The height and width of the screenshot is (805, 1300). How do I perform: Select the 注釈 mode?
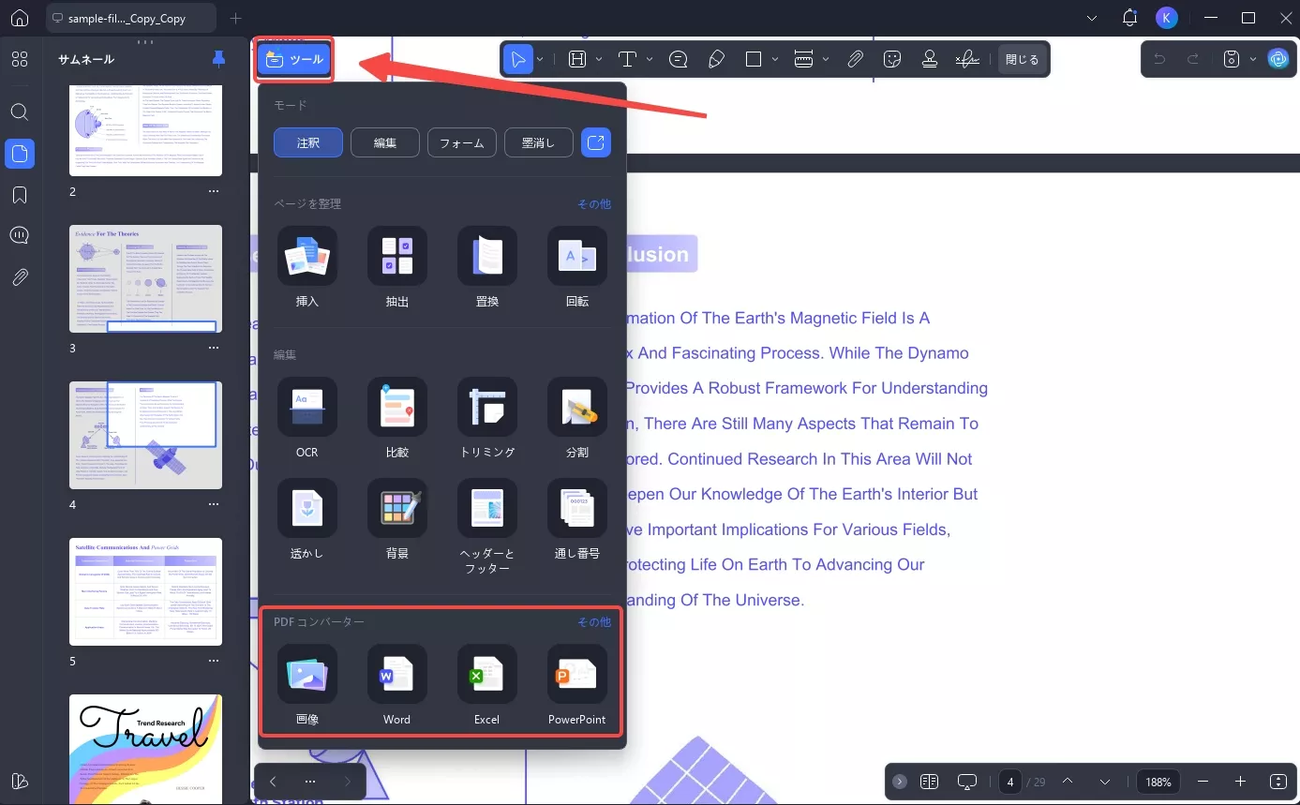click(308, 142)
